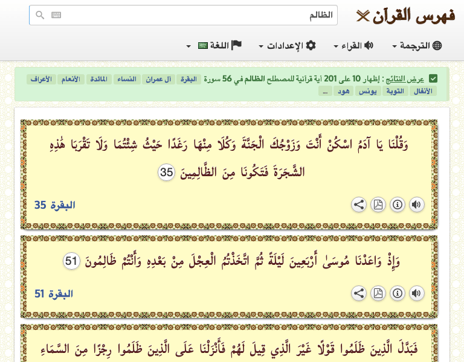Open the البقرة 35 verse link
Viewport: 464px width, 362px height.
pos(55,205)
